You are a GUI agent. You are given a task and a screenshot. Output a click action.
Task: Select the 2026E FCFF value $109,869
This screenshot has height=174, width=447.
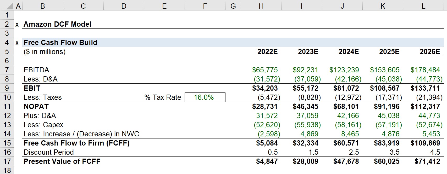pos(425,143)
